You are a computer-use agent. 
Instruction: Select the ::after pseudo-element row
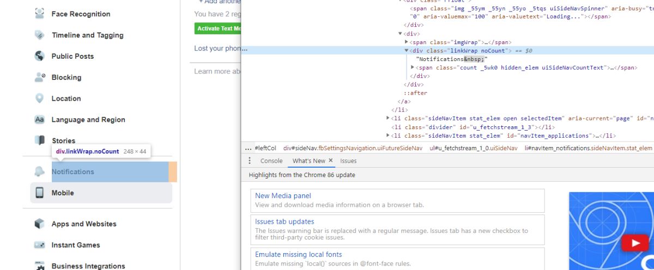[415, 93]
